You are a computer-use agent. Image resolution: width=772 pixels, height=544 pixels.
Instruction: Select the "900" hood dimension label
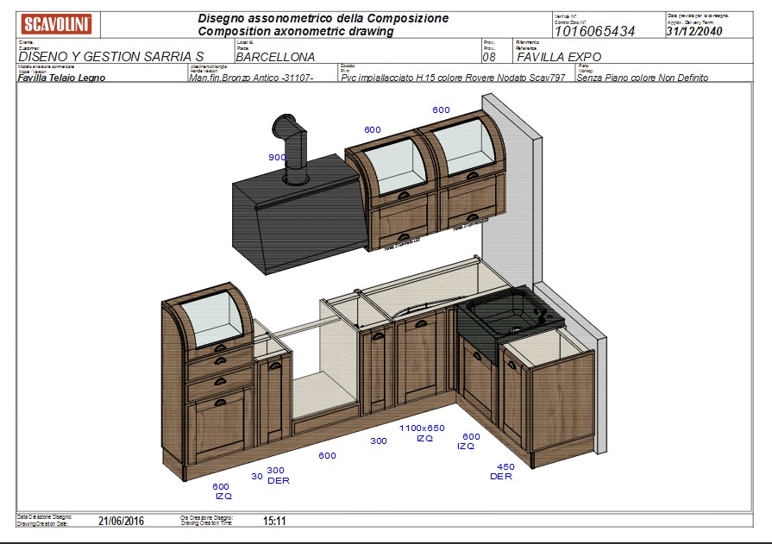[x=277, y=158]
